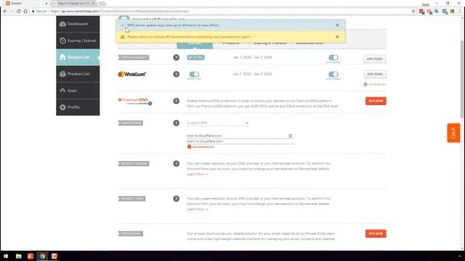Screen dimensions: 465x261
Task: Click the second nameserver input field
Action: (240, 141)
